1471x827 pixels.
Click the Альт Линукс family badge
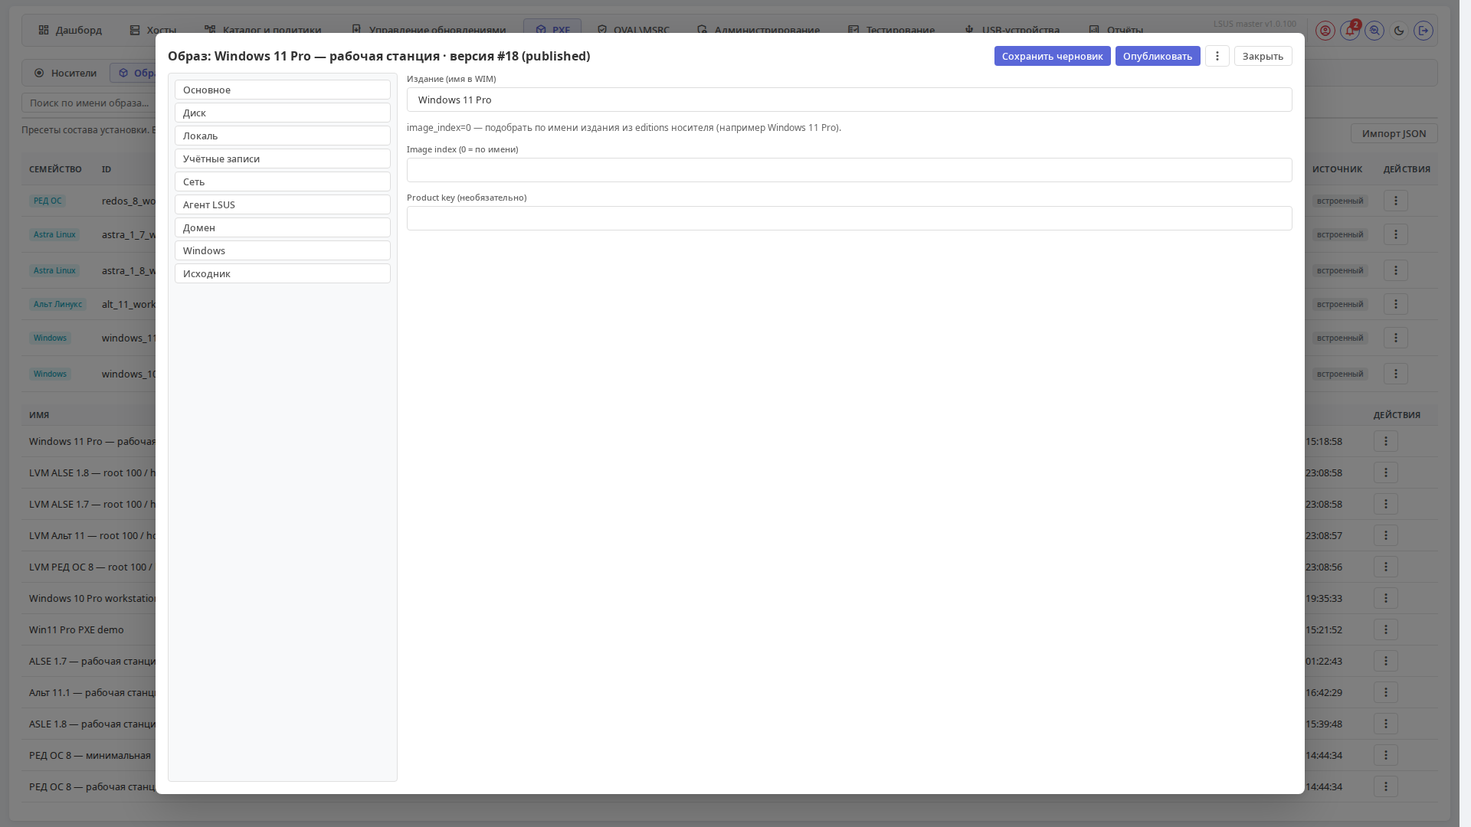[x=57, y=304]
